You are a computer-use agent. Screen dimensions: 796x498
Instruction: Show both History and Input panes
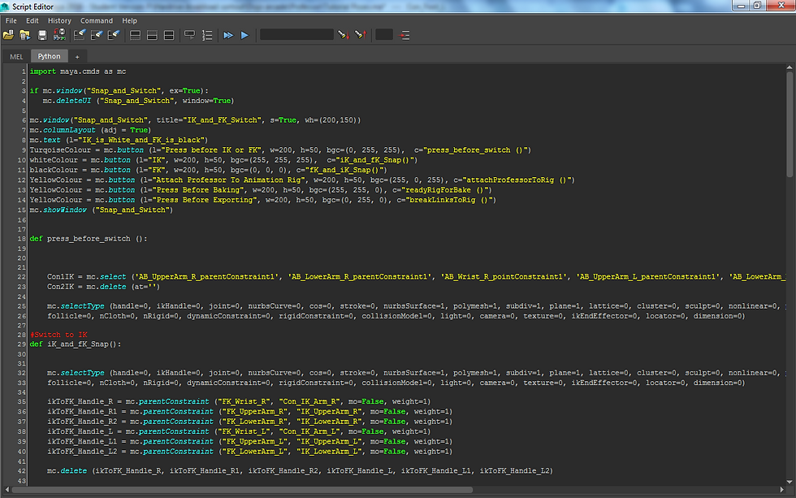click(169, 35)
